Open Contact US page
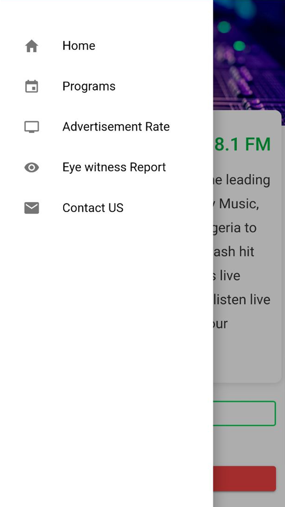Screen dimensions: 285x507 point(107,208)
